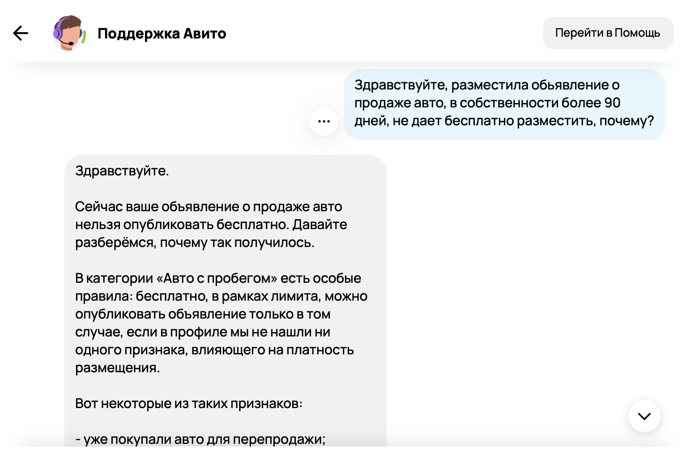
Task: Click the line starting Сейчас ваше объявление
Action: click(208, 207)
